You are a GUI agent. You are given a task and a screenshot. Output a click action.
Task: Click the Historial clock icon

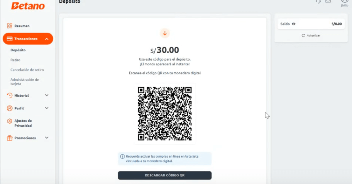[x=10, y=96]
